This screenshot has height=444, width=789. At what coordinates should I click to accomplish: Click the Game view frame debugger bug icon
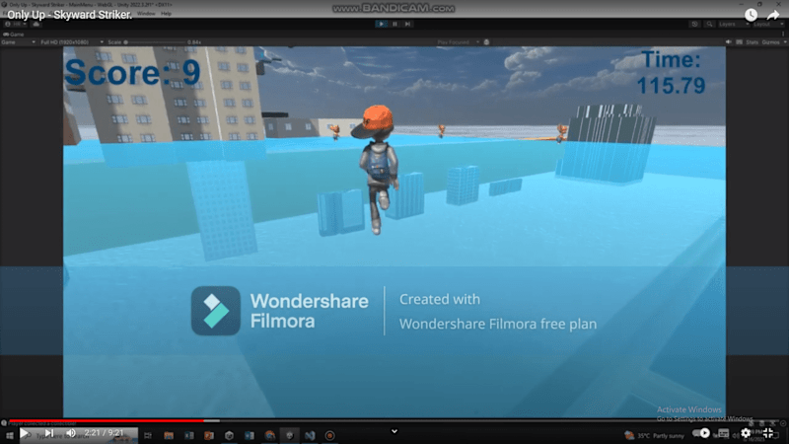click(x=486, y=42)
